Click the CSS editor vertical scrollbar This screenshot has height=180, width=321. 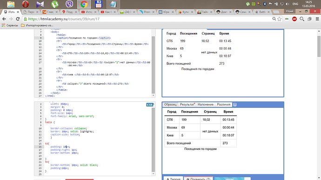pyautogui.click(x=154, y=140)
